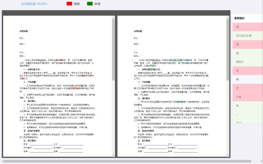Select the pink 支 deleted difference entry
263x164 pixels.
click(248, 88)
